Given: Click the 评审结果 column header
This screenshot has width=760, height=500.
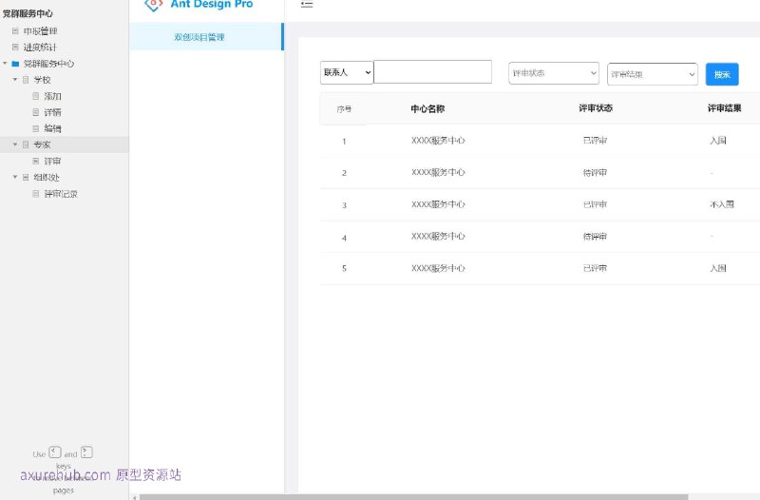Looking at the screenshot, I should [724, 108].
